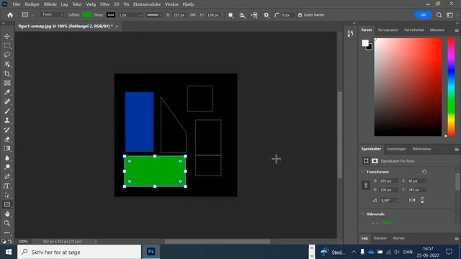The height and width of the screenshot is (259, 461).
Task: Select the Blur tool
Action: (7, 158)
